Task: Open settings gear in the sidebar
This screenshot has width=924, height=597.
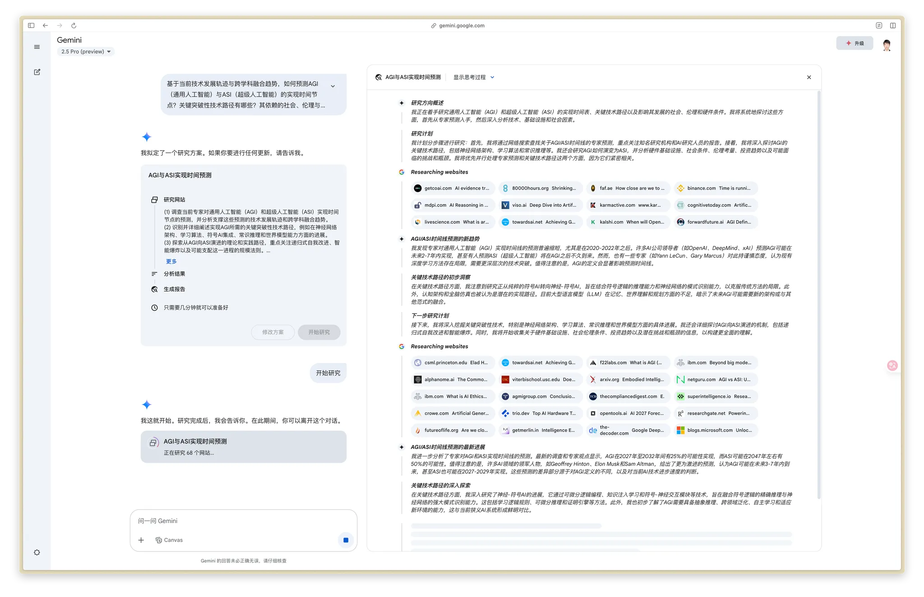Action: 37,552
